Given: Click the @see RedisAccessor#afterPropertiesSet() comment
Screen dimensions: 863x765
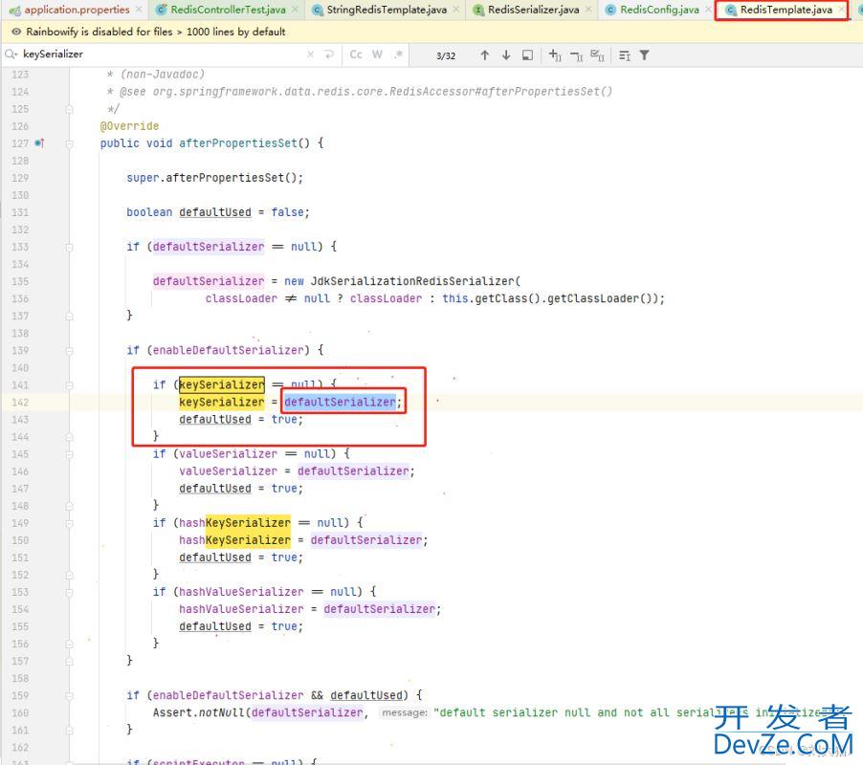Looking at the screenshot, I should (365, 91).
